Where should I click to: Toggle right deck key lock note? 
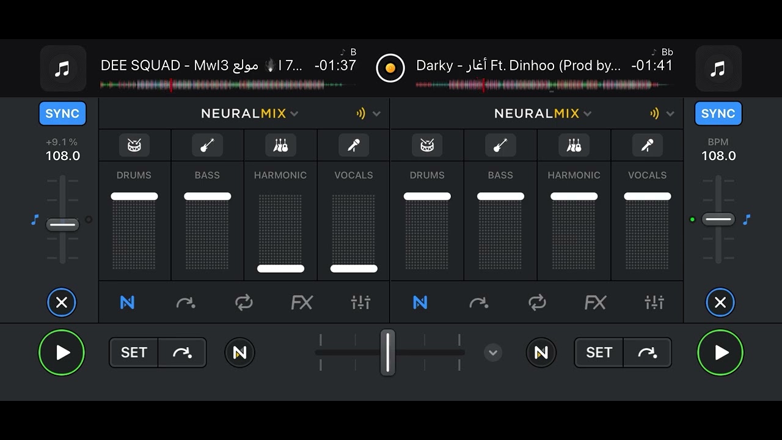746,219
